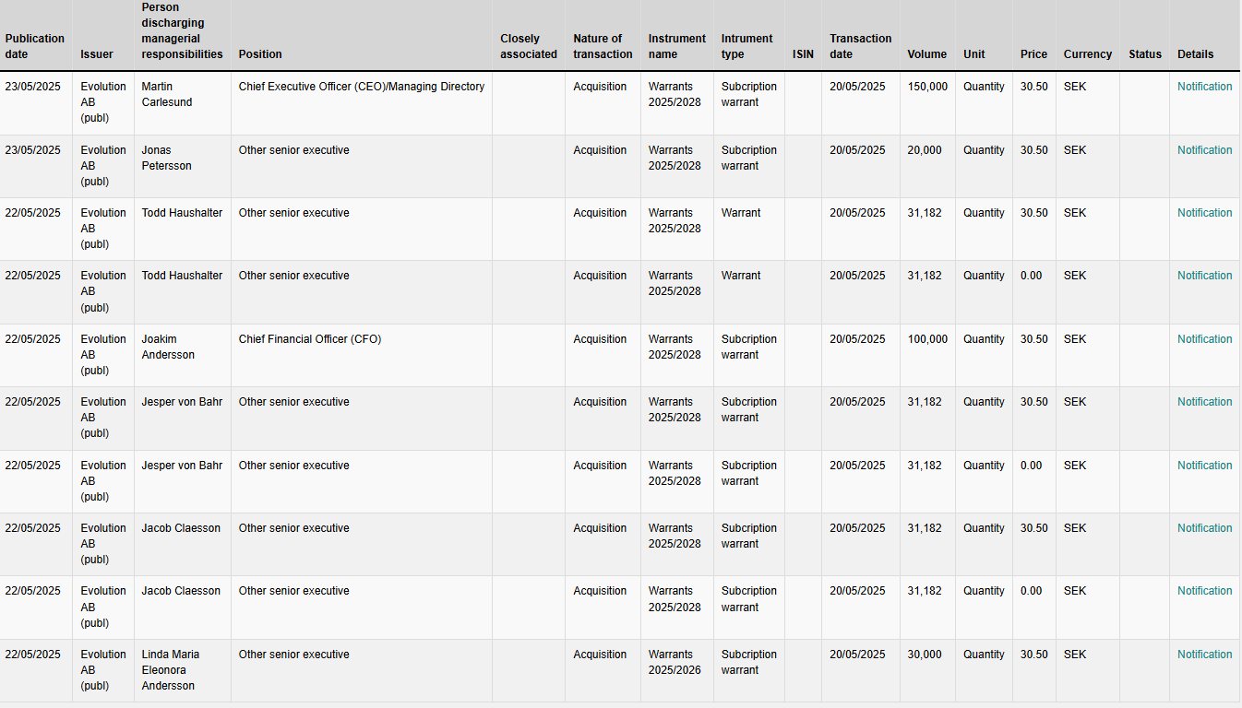Select the name Jonas Petersson

(x=166, y=158)
